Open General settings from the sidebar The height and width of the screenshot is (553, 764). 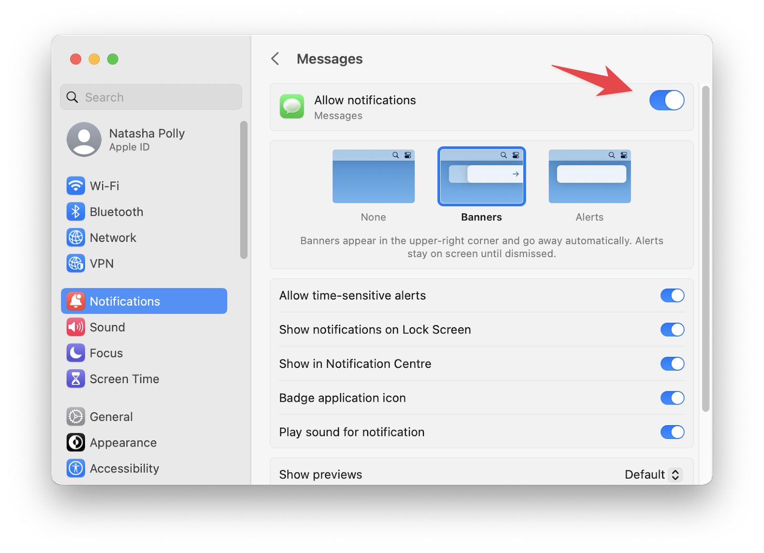coord(111,417)
